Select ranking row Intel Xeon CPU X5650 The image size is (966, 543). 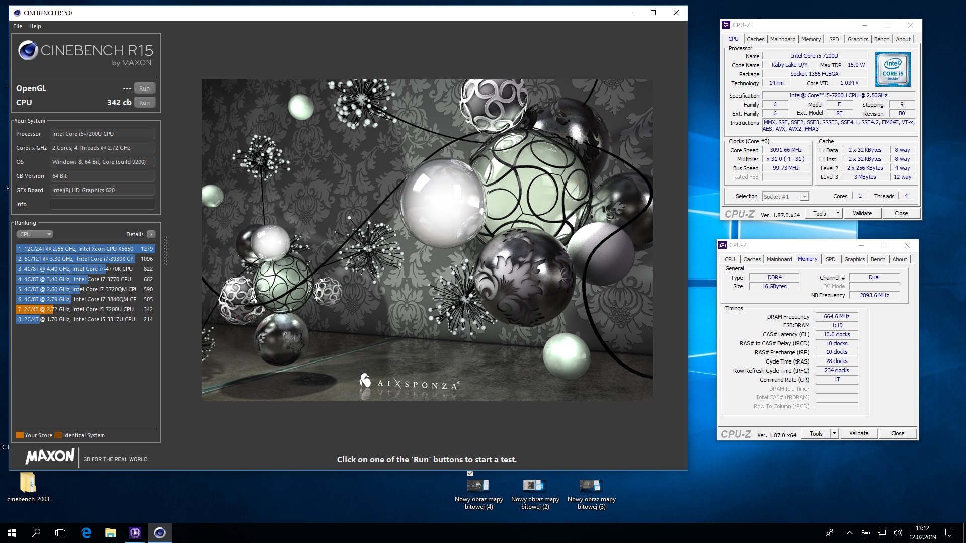point(85,249)
